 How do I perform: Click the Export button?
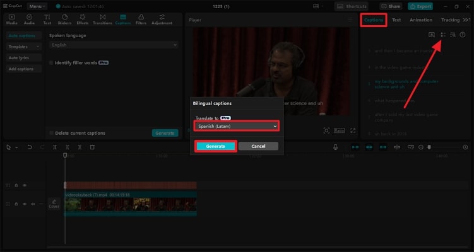[420, 6]
